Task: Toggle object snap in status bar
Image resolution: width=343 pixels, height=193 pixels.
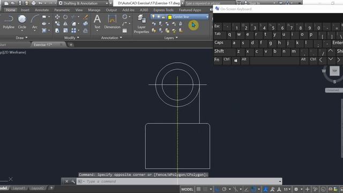Action: click(x=253, y=189)
